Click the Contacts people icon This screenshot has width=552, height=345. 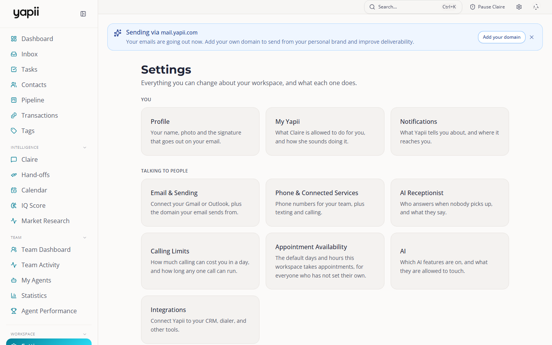(x=14, y=85)
